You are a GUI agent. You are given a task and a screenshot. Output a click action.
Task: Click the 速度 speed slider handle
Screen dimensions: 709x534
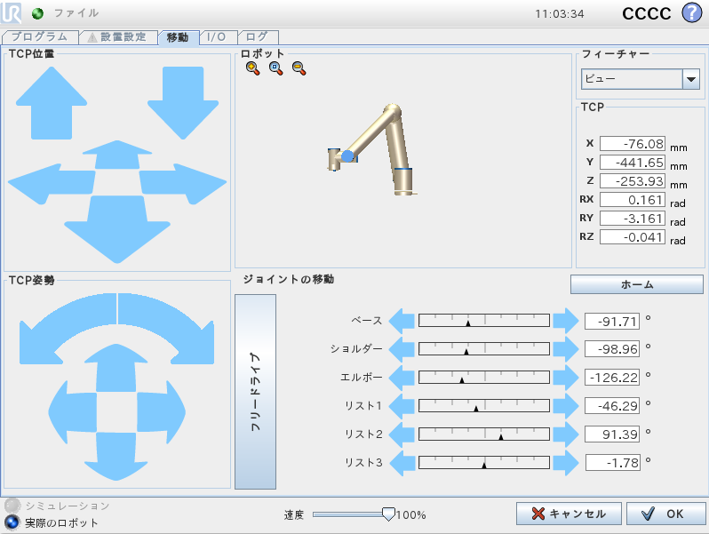(388, 514)
